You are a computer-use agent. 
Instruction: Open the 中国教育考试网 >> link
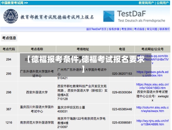pyautogui.click(x=14, y=3)
